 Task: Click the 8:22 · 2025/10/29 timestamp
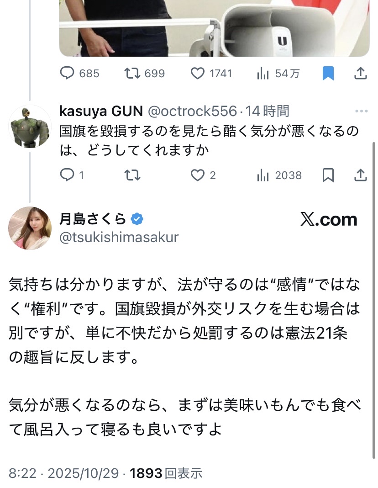pos(64,473)
